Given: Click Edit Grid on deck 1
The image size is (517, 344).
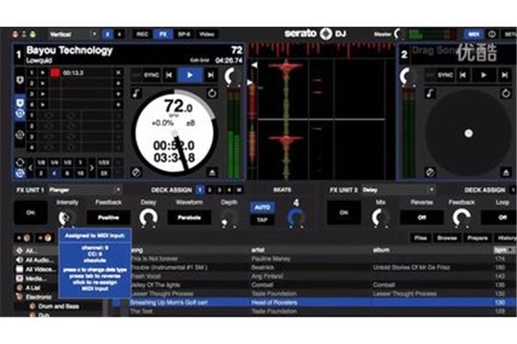Looking at the screenshot, I should click(200, 60).
